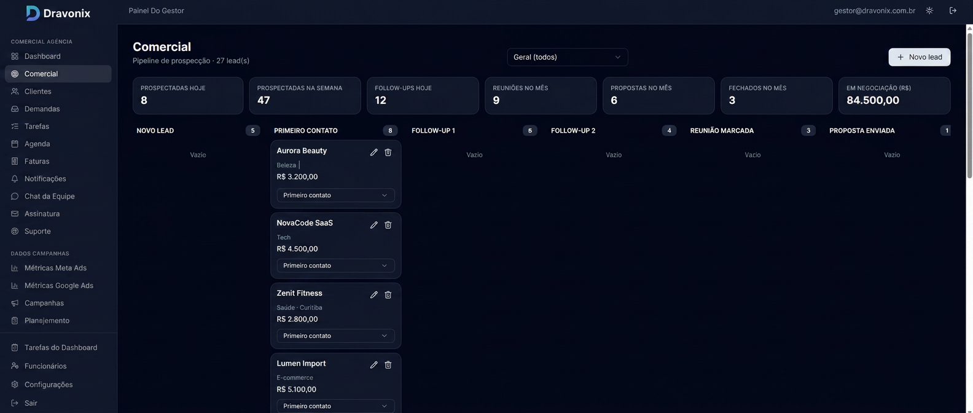Image resolution: width=973 pixels, height=413 pixels.
Task: Open Dashboard from the sidebar
Action: coord(58,56)
